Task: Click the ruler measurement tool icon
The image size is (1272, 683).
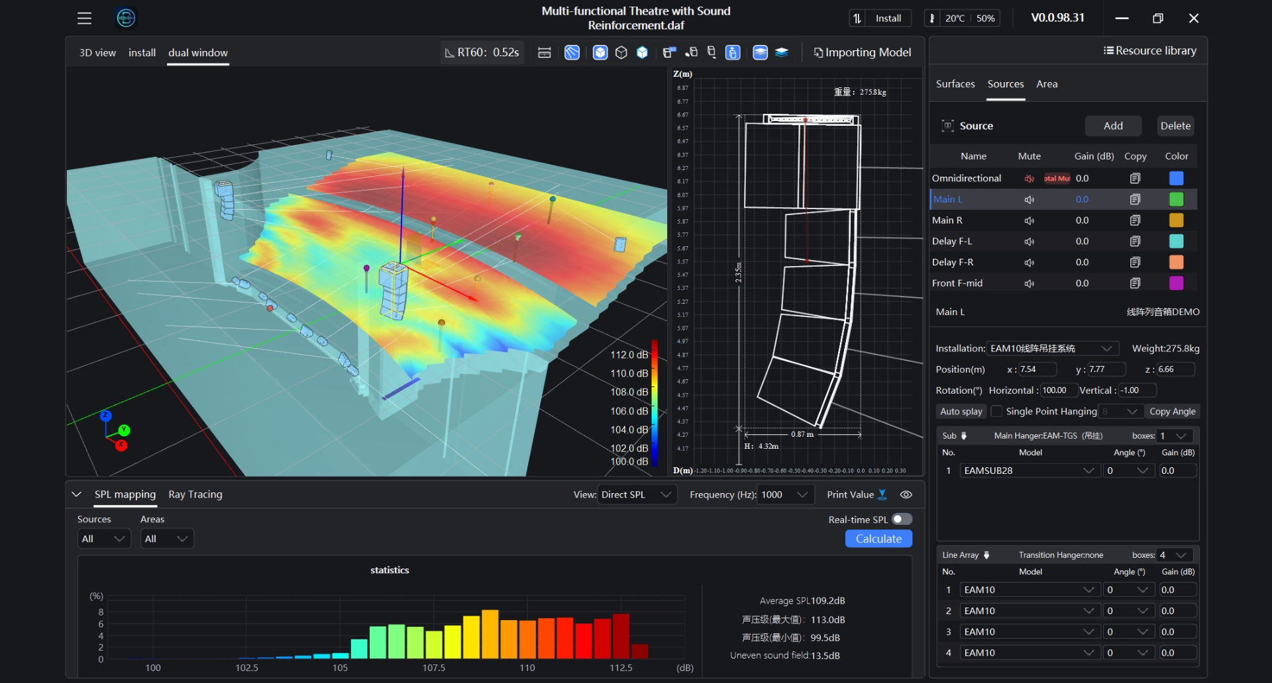Action: [545, 53]
